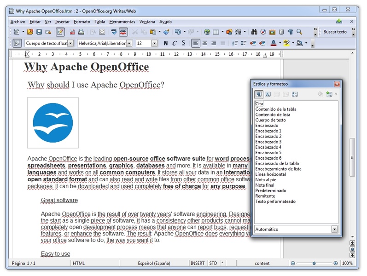Screen dimensions: 367x276
Task: Select Paragraph Styles icon in Estilos panel
Action: (x=259, y=94)
